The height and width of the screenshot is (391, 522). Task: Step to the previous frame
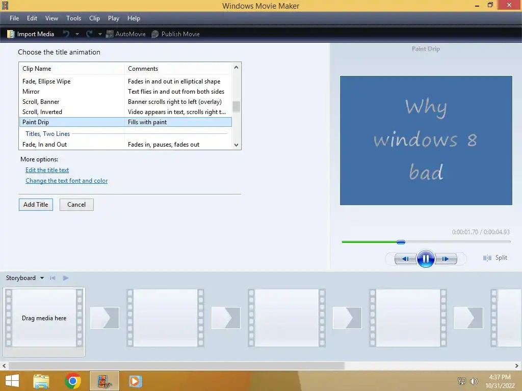[405, 259]
